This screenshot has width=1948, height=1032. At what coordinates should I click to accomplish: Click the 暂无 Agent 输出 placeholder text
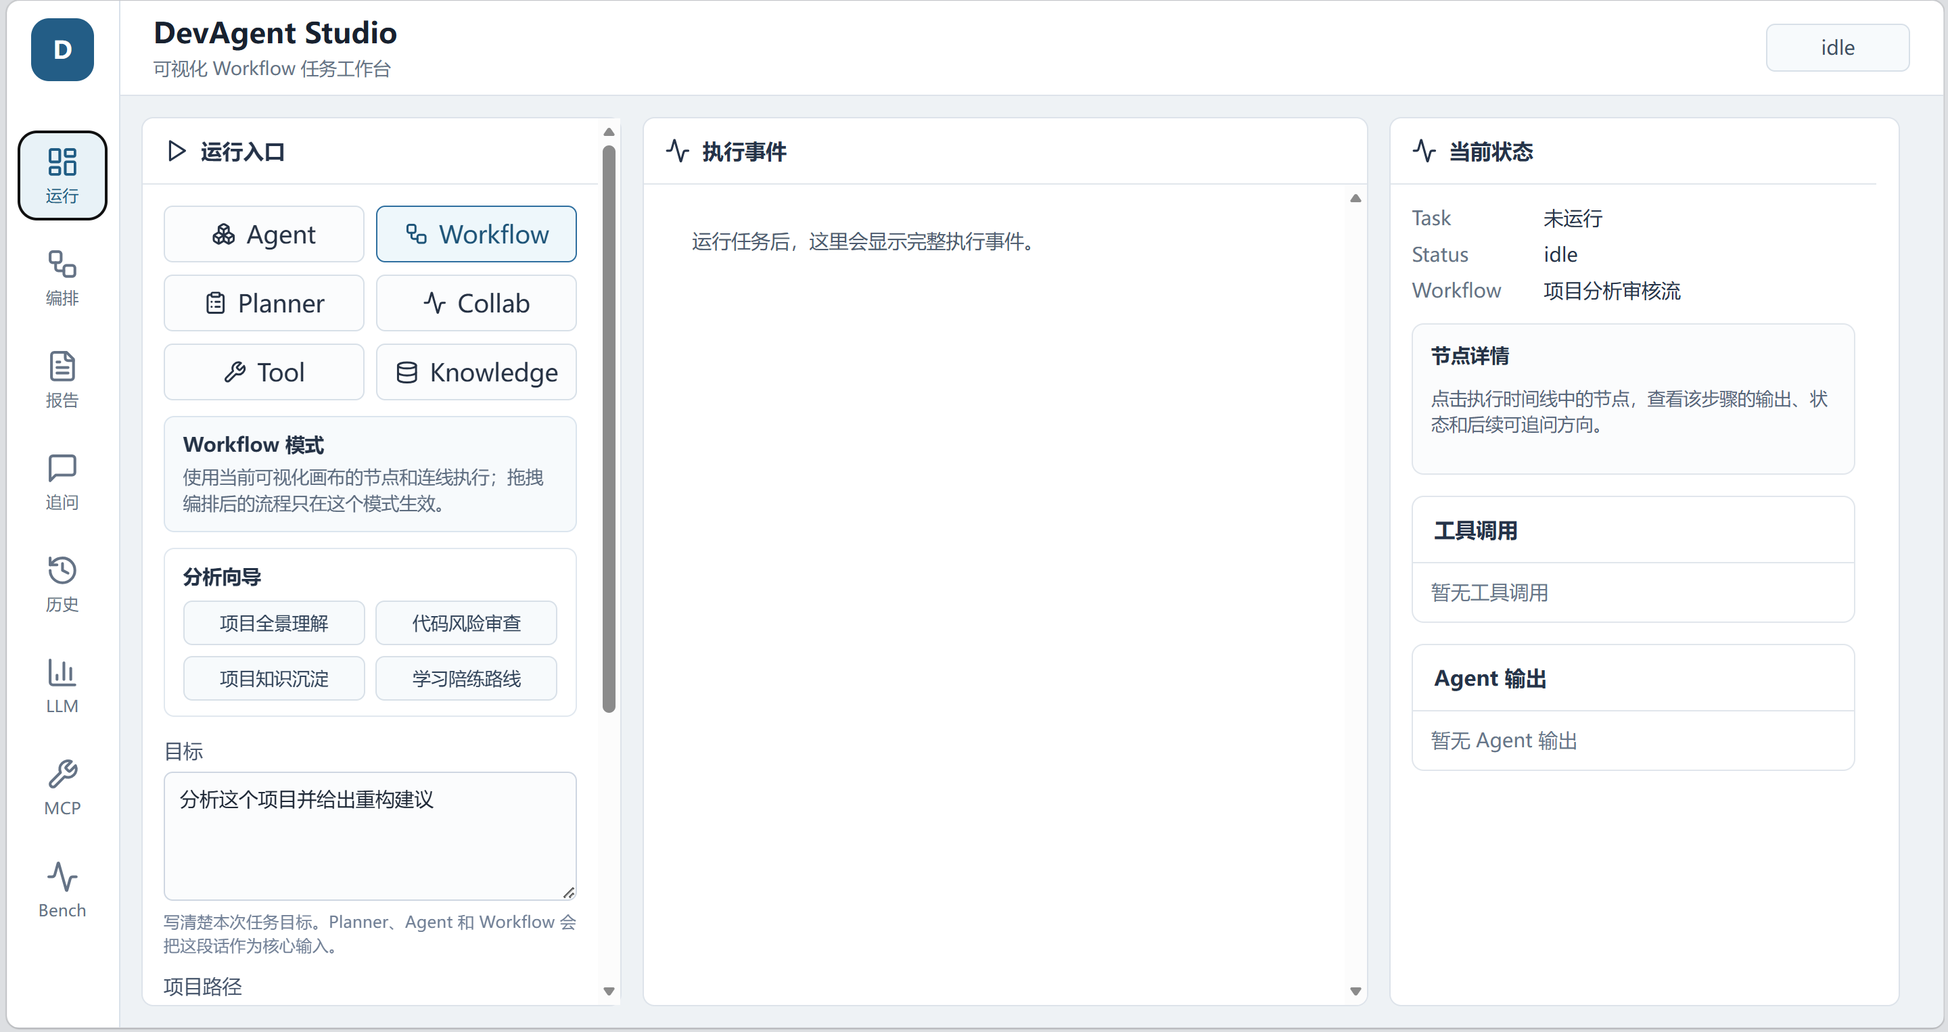tap(1504, 741)
